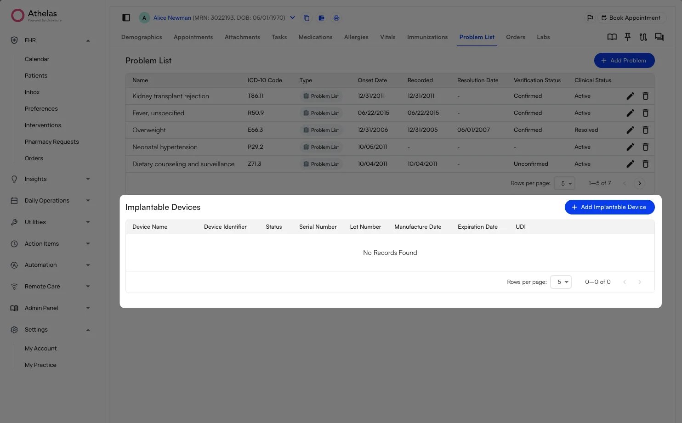Screen dimensions: 682x423
Task: Open the Medications tab
Action: pyautogui.click(x=315, y=37)
